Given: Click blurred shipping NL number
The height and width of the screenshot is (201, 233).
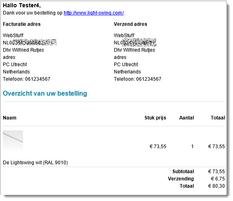Looking at the screenshot, I should 135,42.
